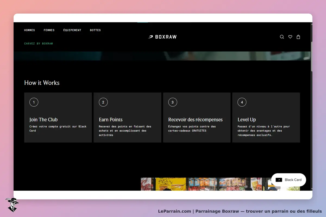Open the HOMMES menu
The width and height of the screenshot is (326, 217).
30,30
